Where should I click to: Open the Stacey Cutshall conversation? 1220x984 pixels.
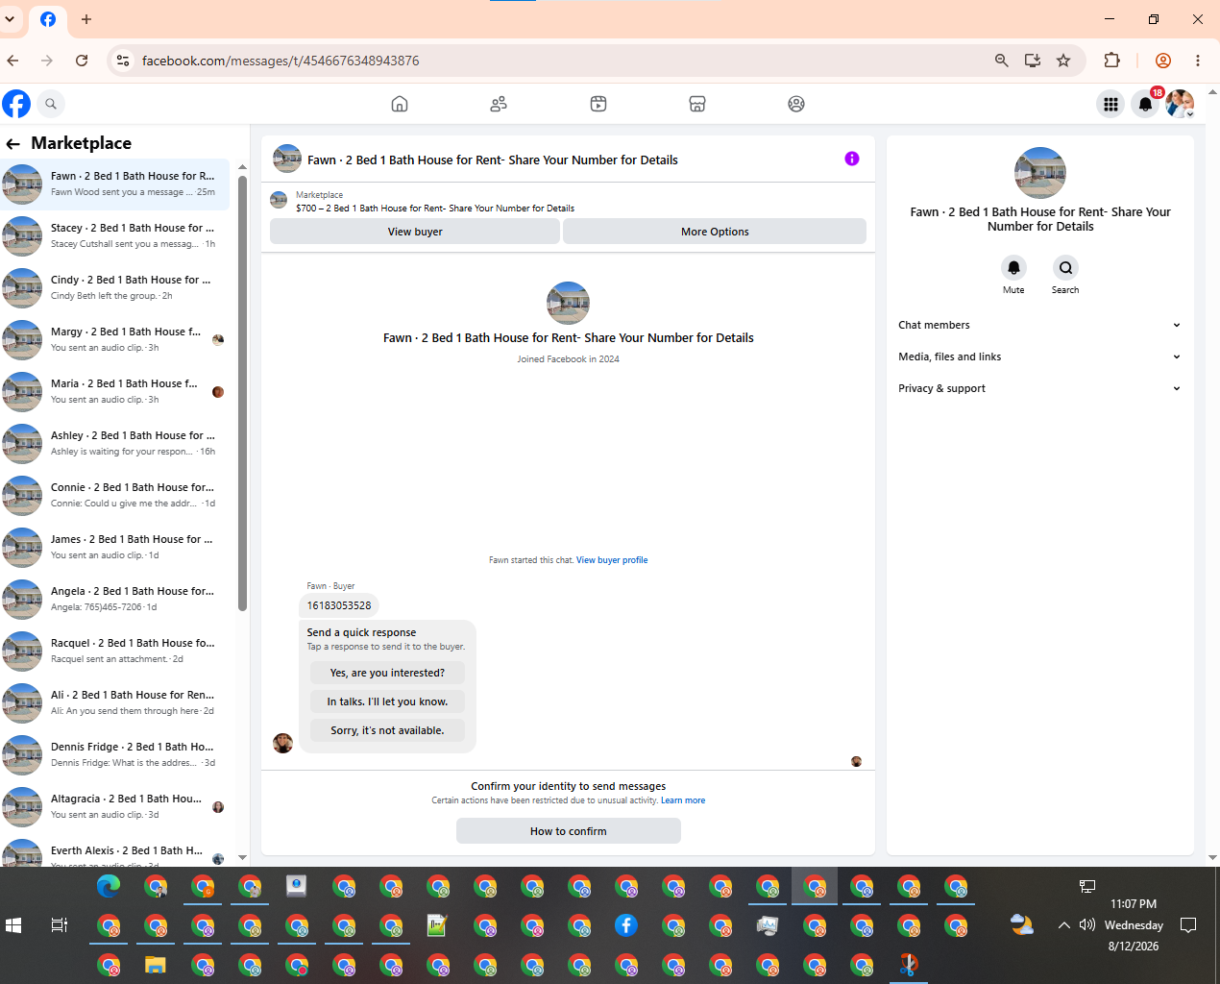click(115, 235)
